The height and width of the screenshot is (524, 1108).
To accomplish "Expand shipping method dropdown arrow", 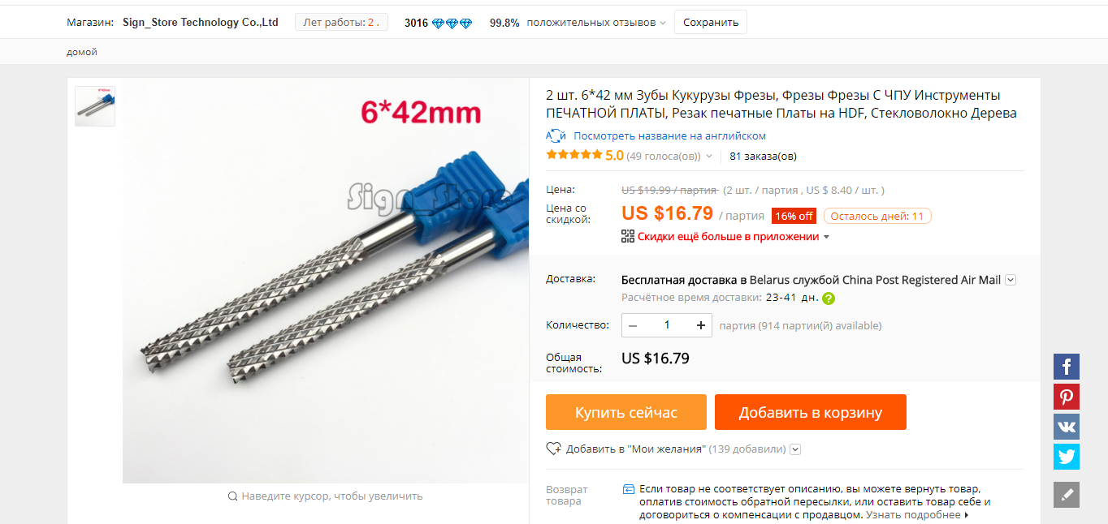I will (1011, 280).
